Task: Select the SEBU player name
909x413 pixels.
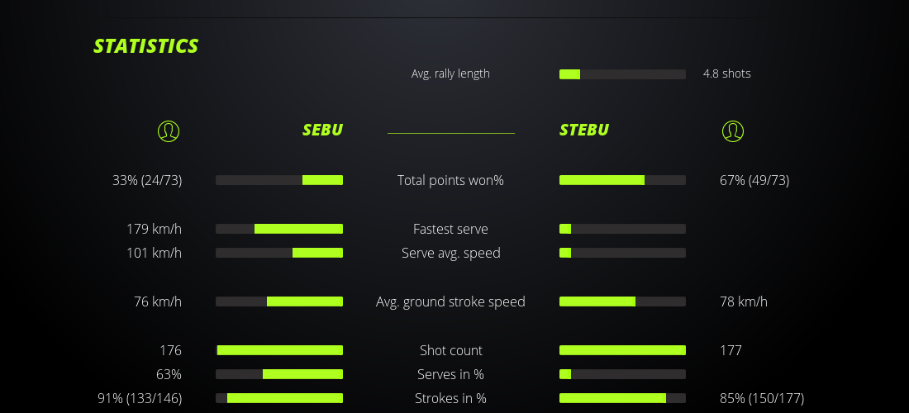Action: click(322, 130)
